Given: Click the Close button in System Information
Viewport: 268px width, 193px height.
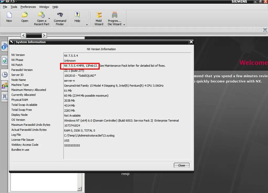Looking at the screenshot, I should coord(181,165).
